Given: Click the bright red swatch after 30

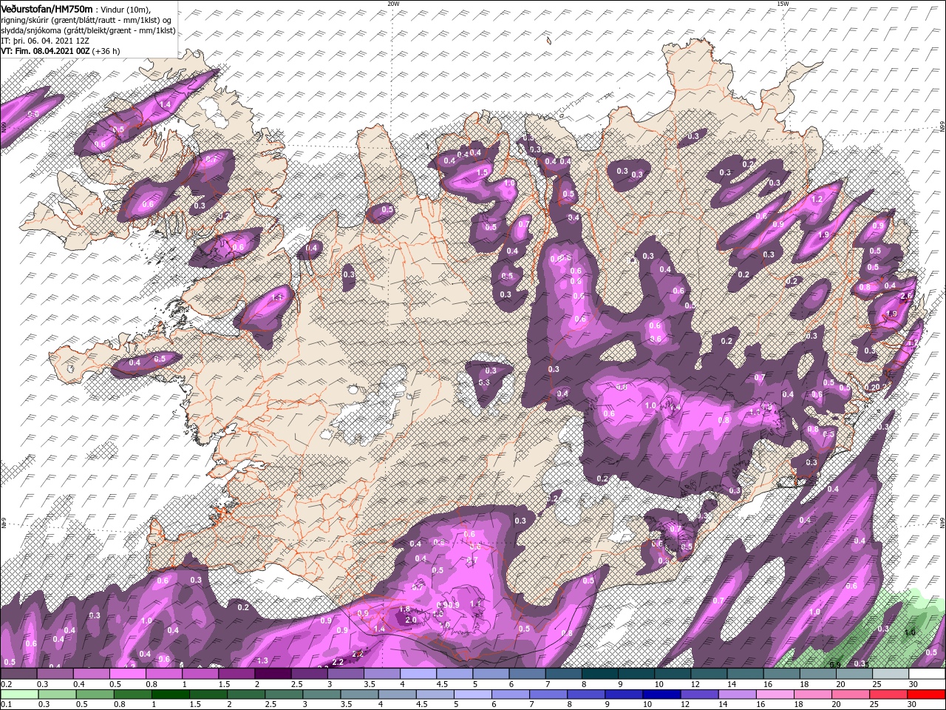Looking at the screenshot, I should pos(927,694).
